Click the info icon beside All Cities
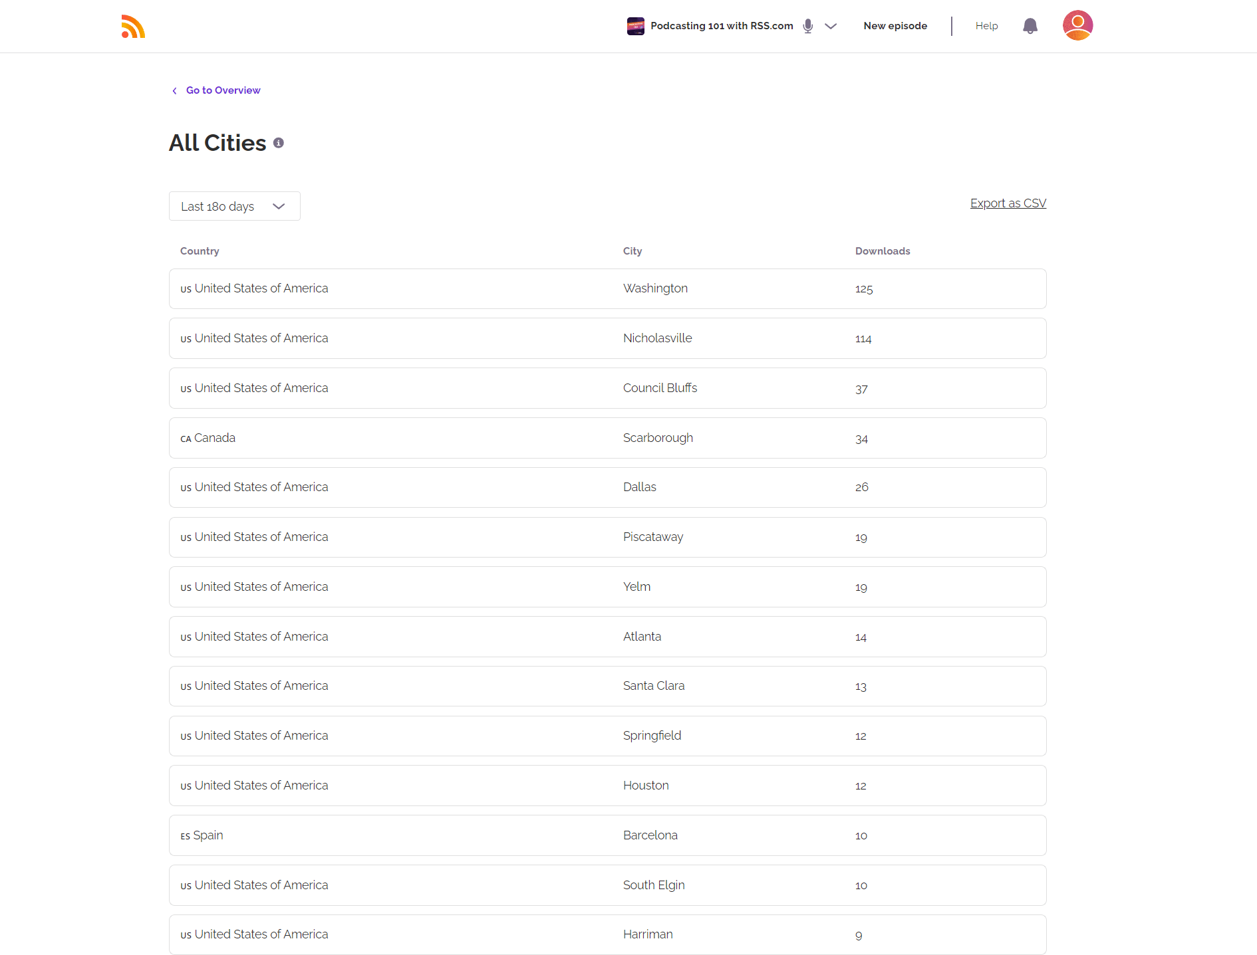The height and width of the screenshot is (955, 1257). coord(279,143)
